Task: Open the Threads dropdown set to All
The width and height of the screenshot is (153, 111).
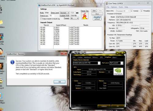Action: tap(75, 18)
